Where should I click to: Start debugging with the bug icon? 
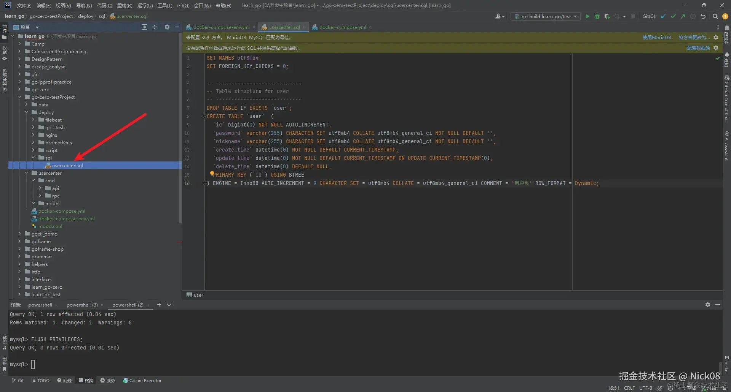[597, 16]
